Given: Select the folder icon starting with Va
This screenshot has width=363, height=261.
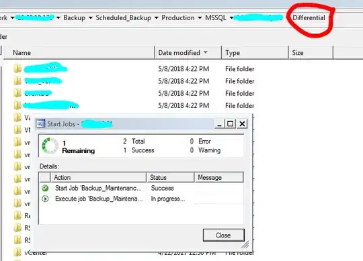Looking at the screenshot, I should click(17, 117).
